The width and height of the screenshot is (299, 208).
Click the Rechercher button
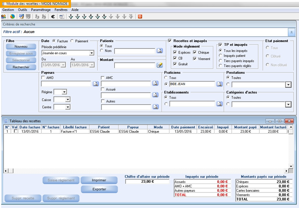21,67
